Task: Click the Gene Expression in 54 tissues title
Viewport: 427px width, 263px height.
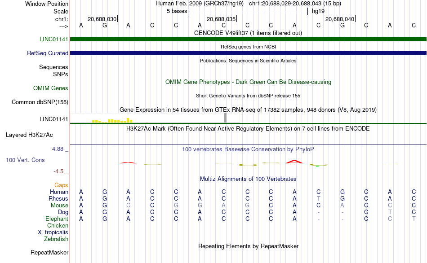Action: (x=248, y=110)
